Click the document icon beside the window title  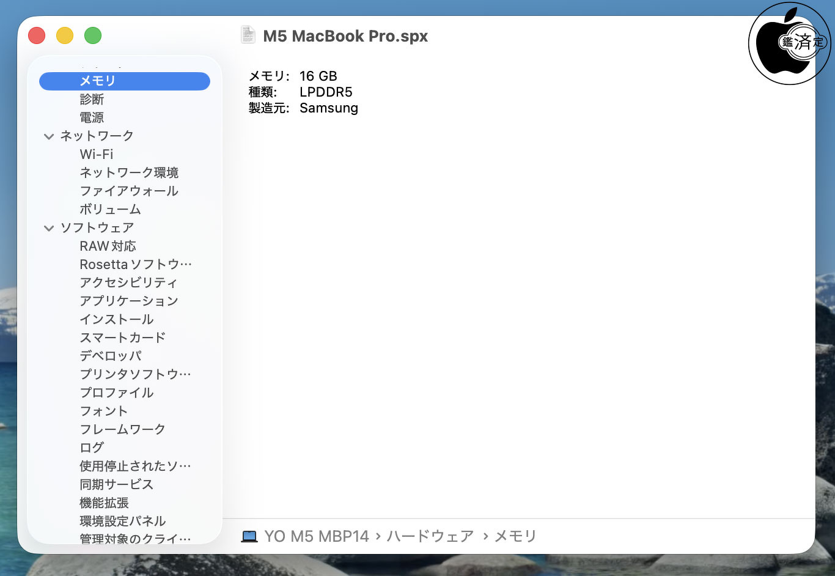point(248,35)
